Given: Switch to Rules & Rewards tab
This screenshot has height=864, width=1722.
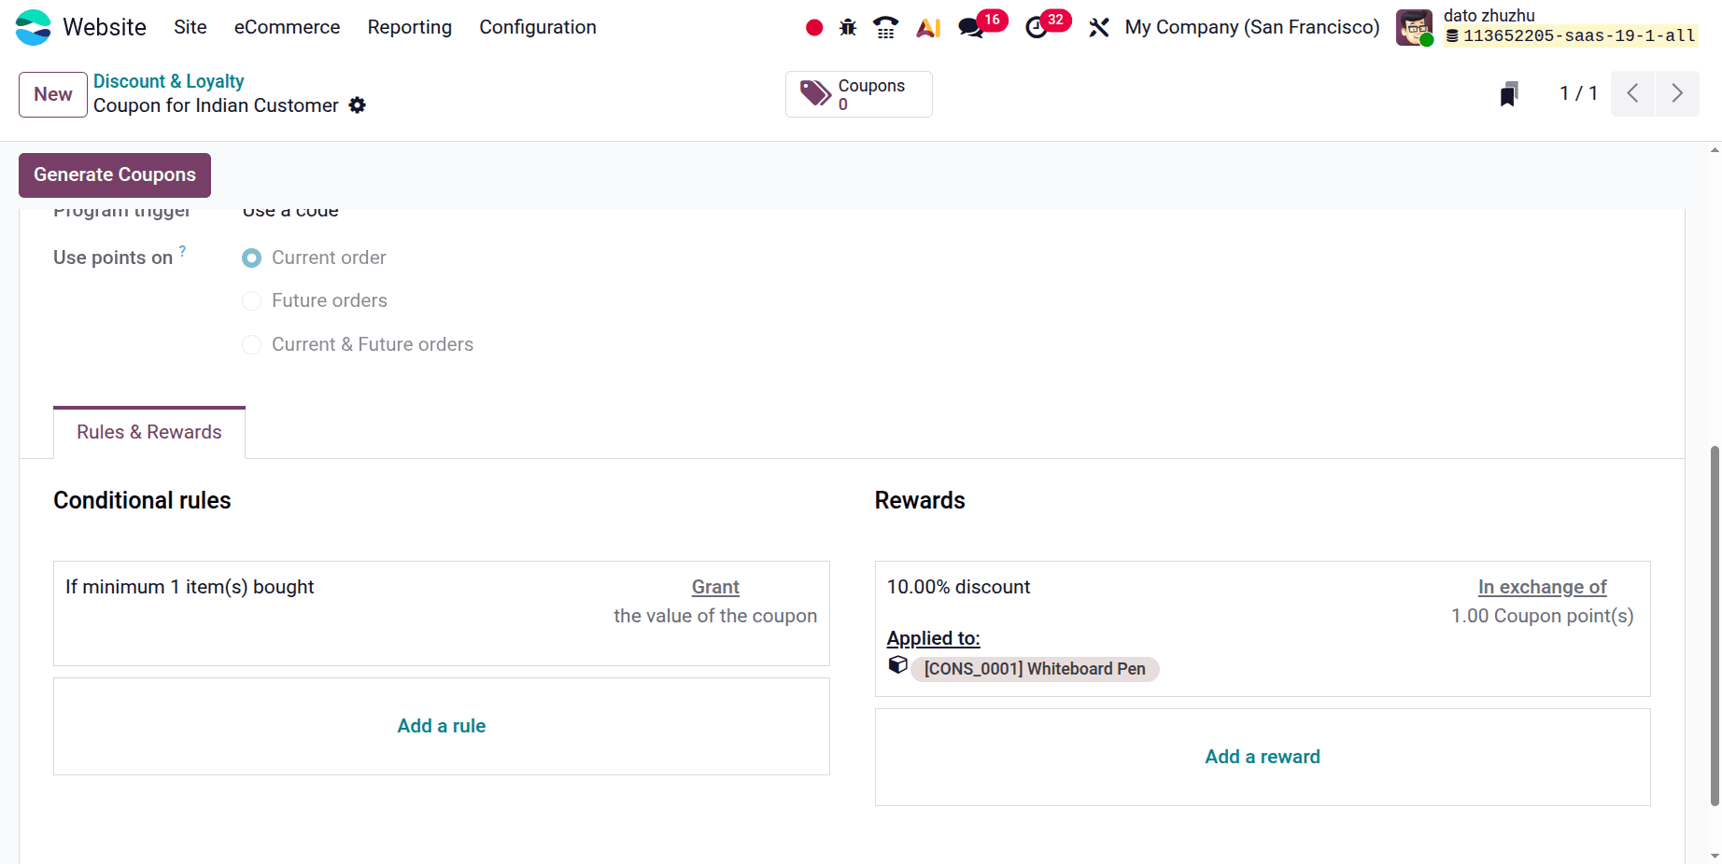Looking at the screenshot, I should pos(149,432).
